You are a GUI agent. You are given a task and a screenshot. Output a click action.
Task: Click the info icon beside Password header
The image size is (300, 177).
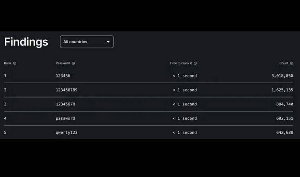point(73,63)
